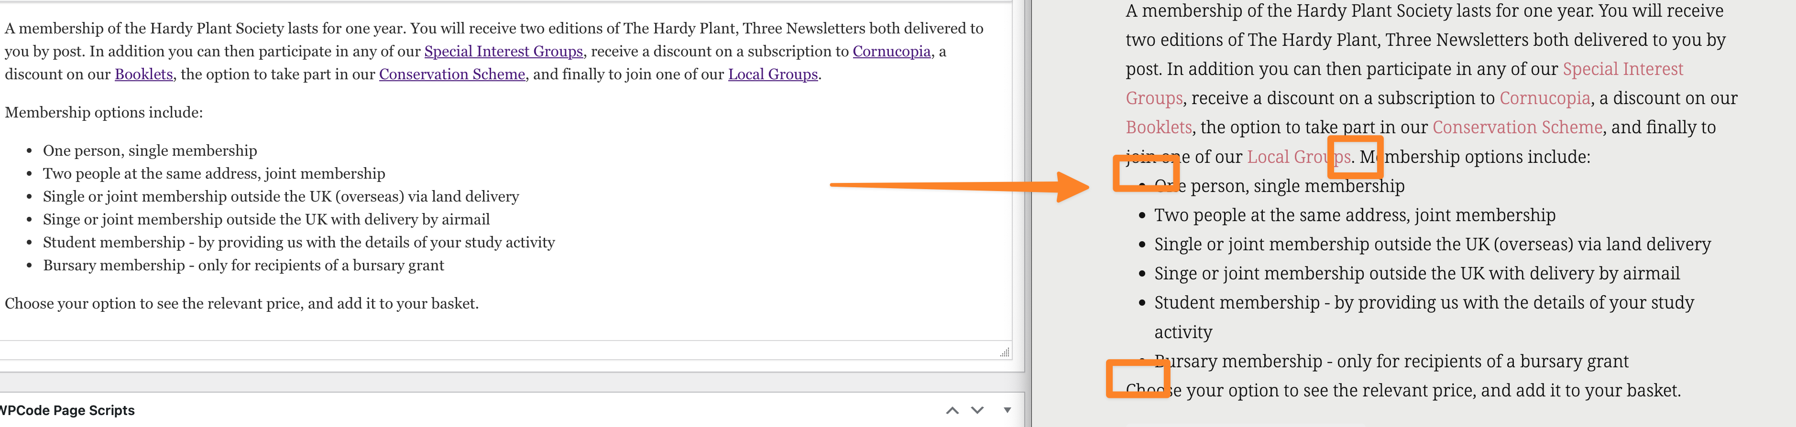Image resolution: width=1796 pixels, height=427 pixels.
Task: Click the WPCode Page Scripts heading
Action: 67,410
